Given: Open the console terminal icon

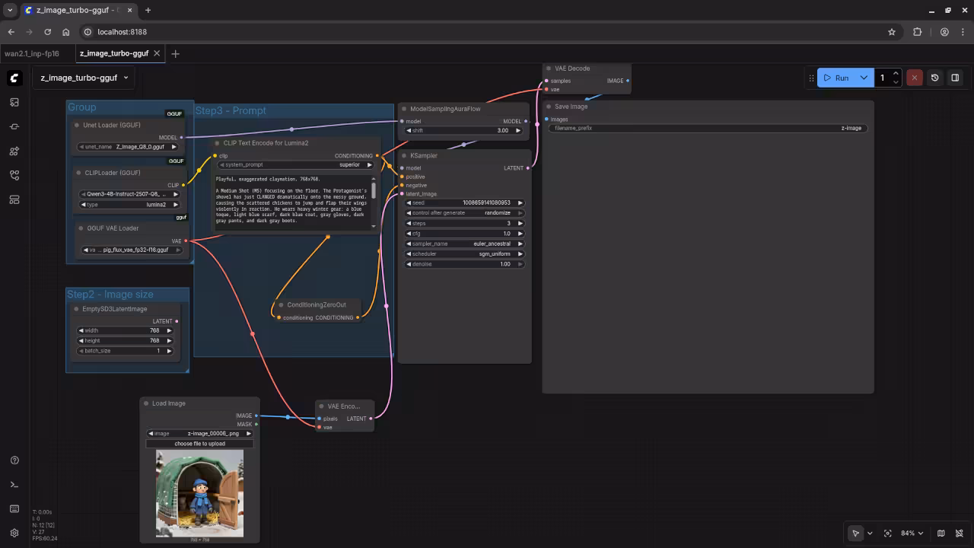Looking at the screenshot, I should pyautogui.click(x=14, y=485).
